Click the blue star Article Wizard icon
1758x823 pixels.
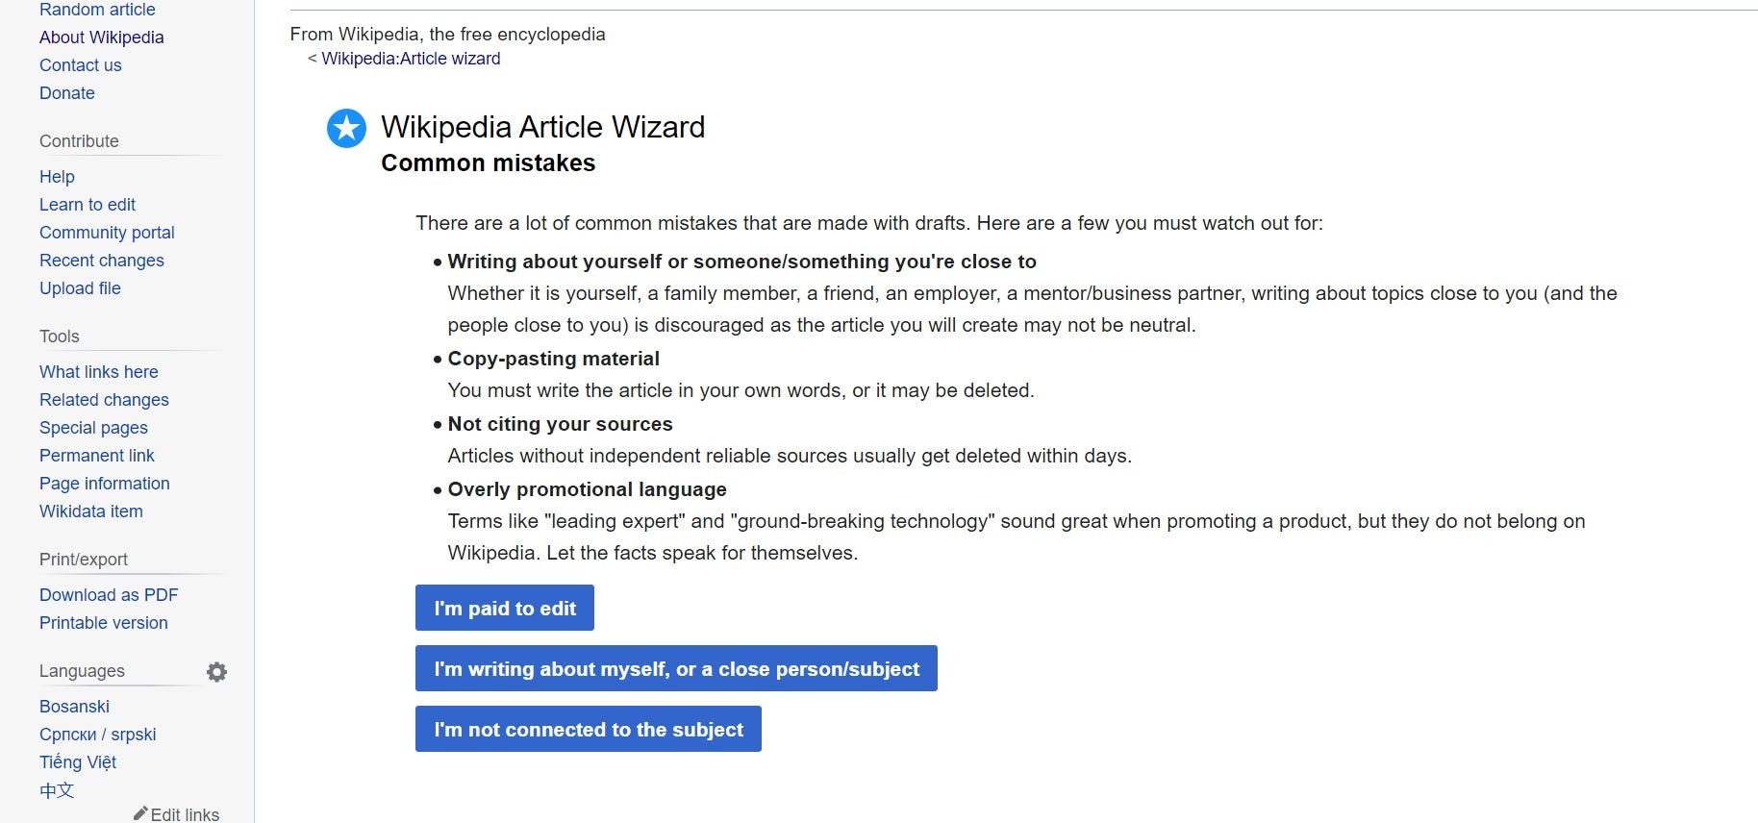click(346, 128)
